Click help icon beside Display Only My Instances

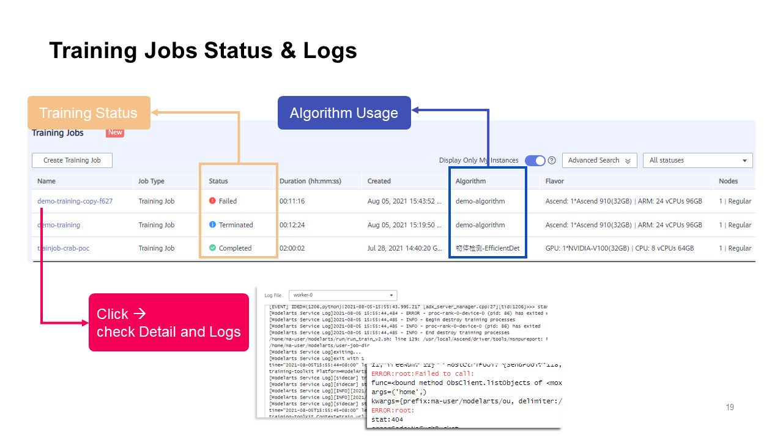click(552, 160)
